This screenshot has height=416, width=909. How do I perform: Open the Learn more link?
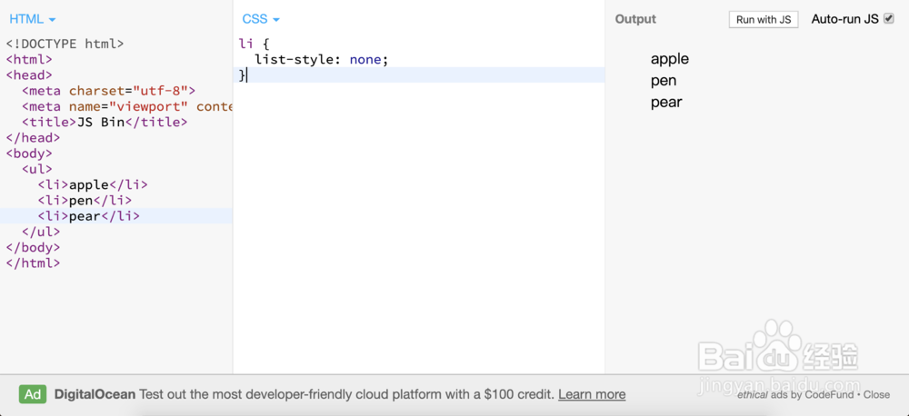pos(592,394)
